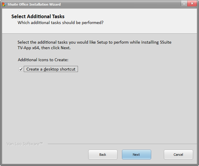Click the blank footer area left of Back
Image resolution: width=199 pixels, height=166 pixels.
click(x=44, y=155)
